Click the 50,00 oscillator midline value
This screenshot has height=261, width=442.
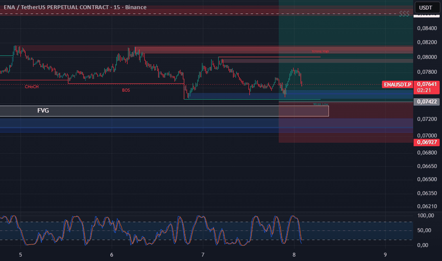[424, 230]
